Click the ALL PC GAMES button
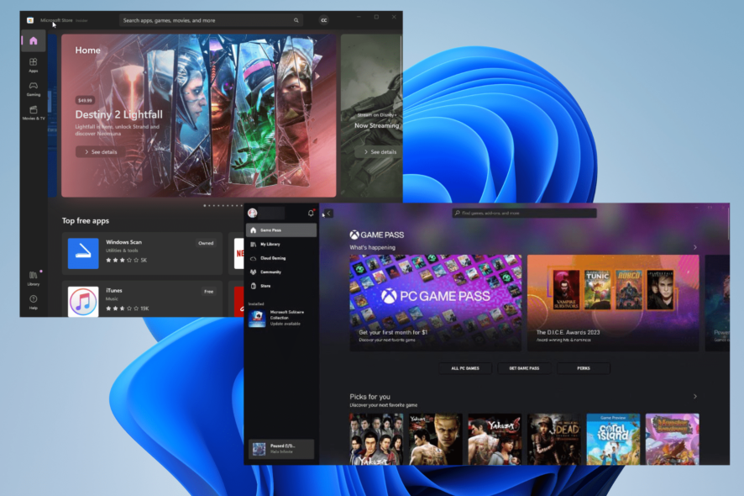Image resolution: width=744 pixels, height=496 pixels. coord(465,368)
